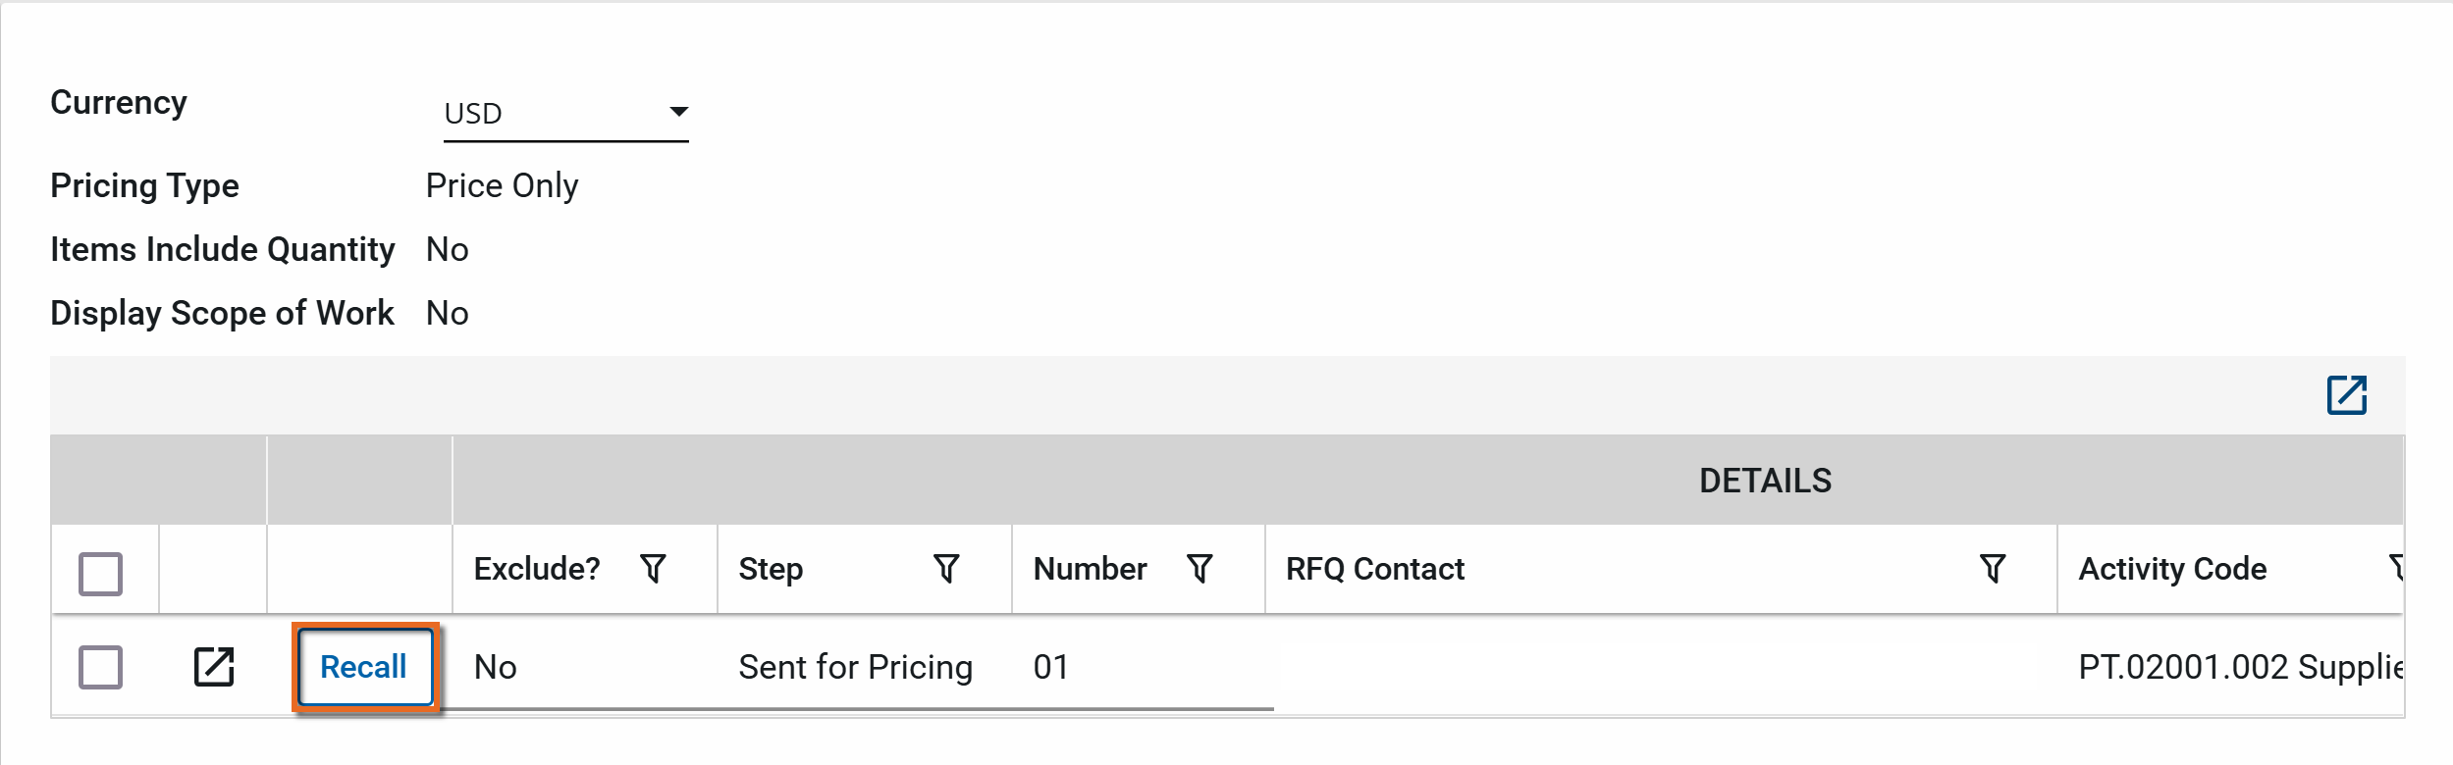Select the Activity Code column header
The width and height of the screenshot is (2453, 765).
click(2172, 569)
